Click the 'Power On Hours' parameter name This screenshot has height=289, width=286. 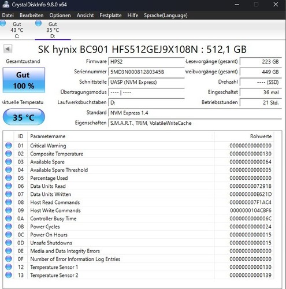pos(49,235)
